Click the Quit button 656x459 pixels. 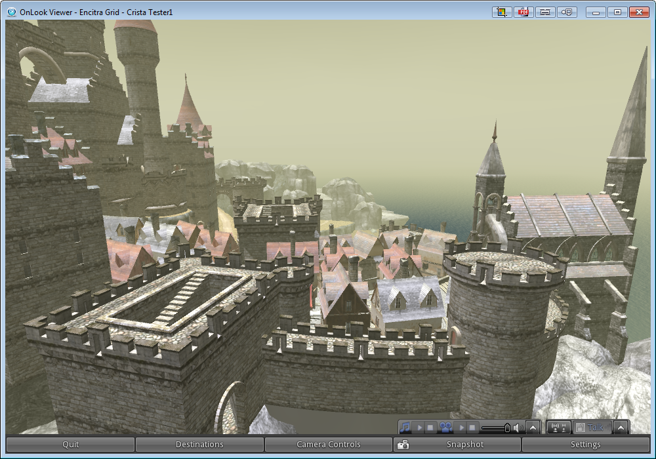[70, 445]
